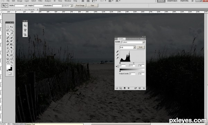This screenshot has width=208, height=125.
Task: Open the Levels preset dropdown showing Custom
Action: point(133,42)
